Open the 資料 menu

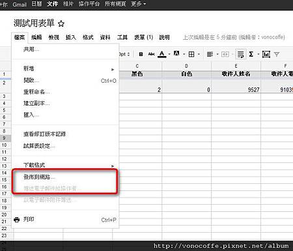pyautogui.click(x=105, y=37)
